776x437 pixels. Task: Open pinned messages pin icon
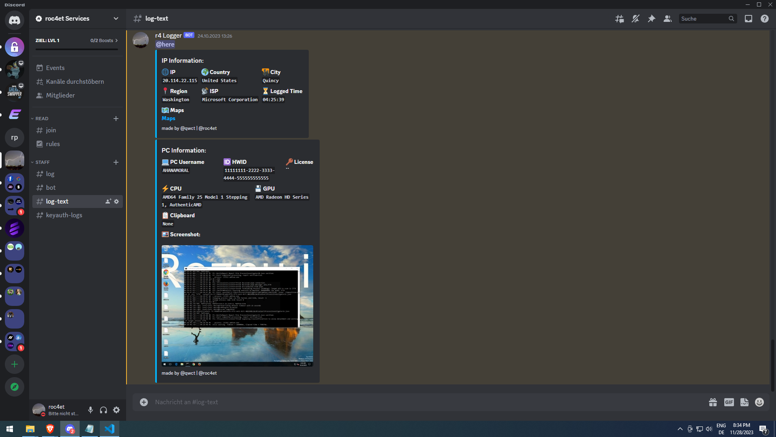(x=652, y=19)
